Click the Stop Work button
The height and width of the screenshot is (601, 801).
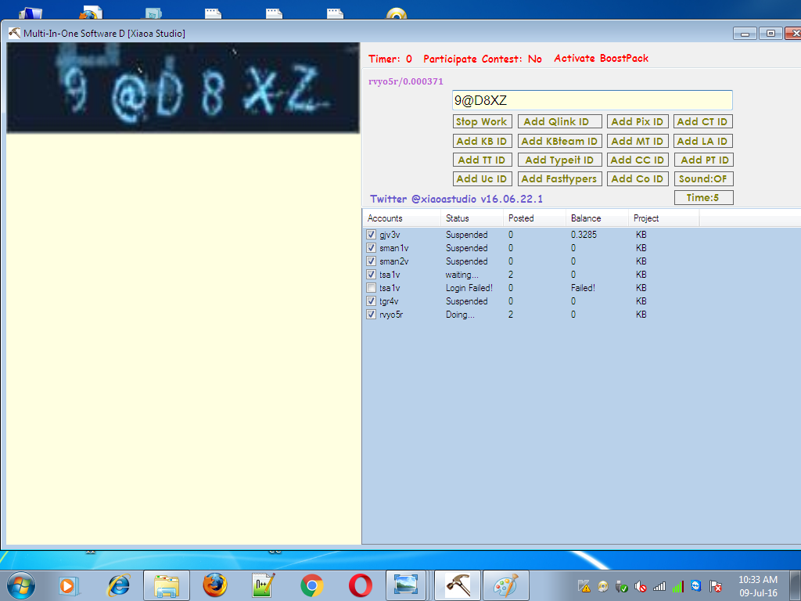click(x=482, y=121)
